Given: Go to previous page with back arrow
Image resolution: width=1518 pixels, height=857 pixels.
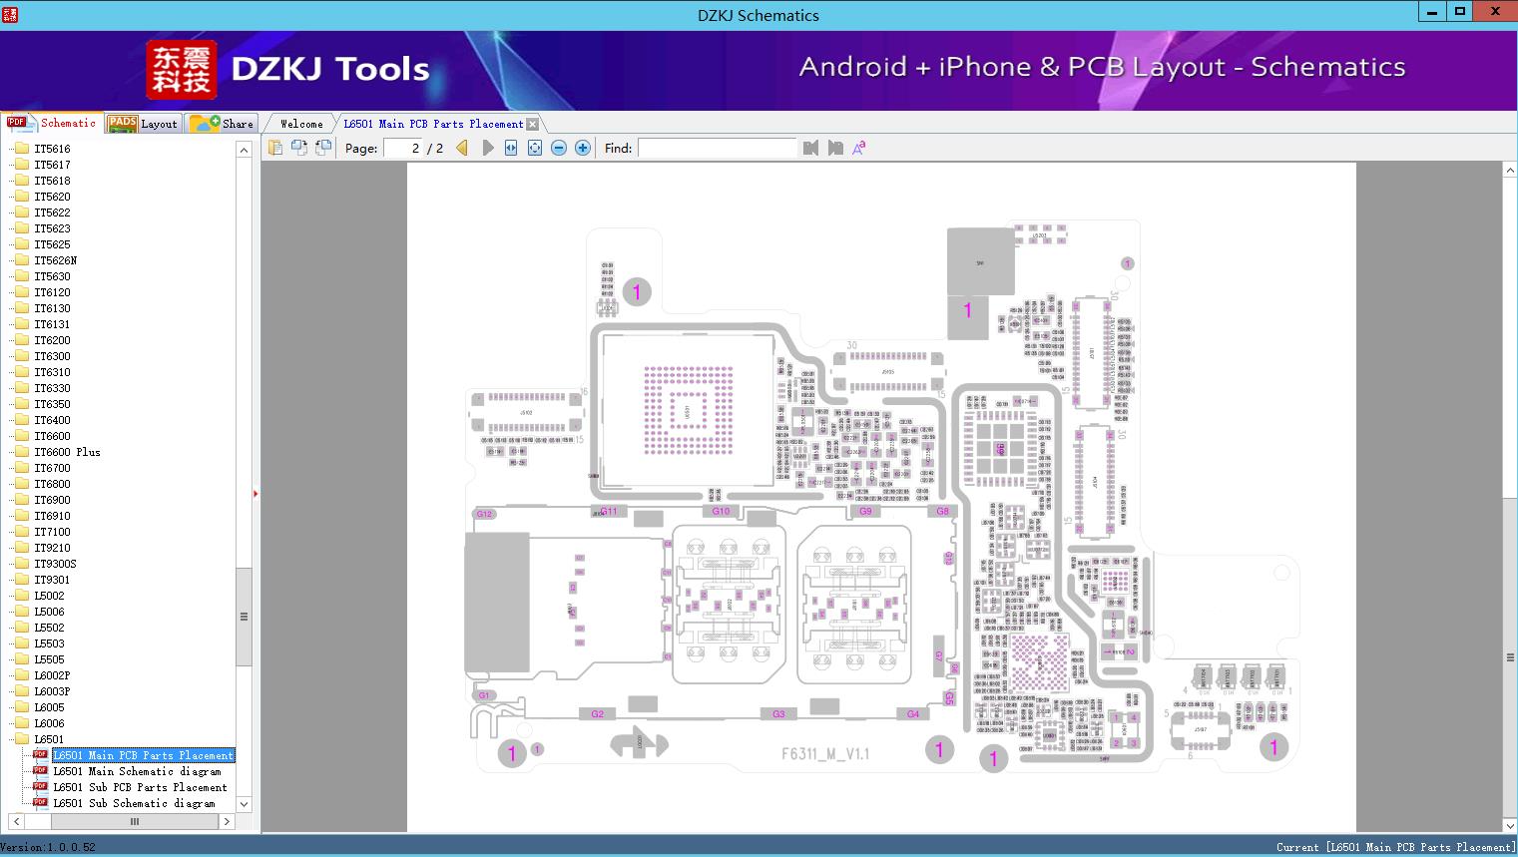Looking at the screenshot, I should pyautogui.click(x=460, y=147).
